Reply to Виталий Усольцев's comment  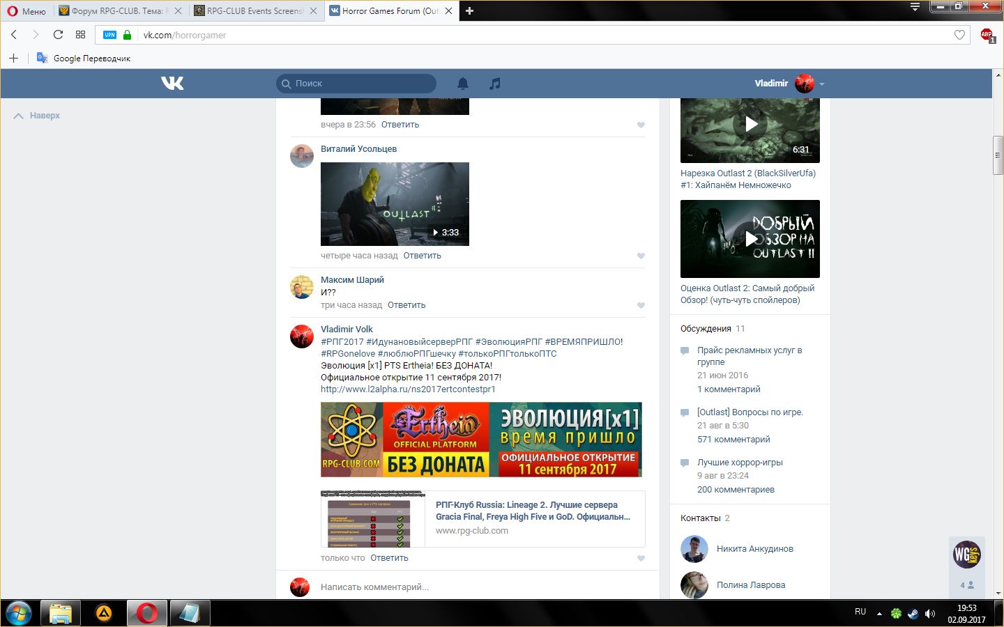pos(423,256)
